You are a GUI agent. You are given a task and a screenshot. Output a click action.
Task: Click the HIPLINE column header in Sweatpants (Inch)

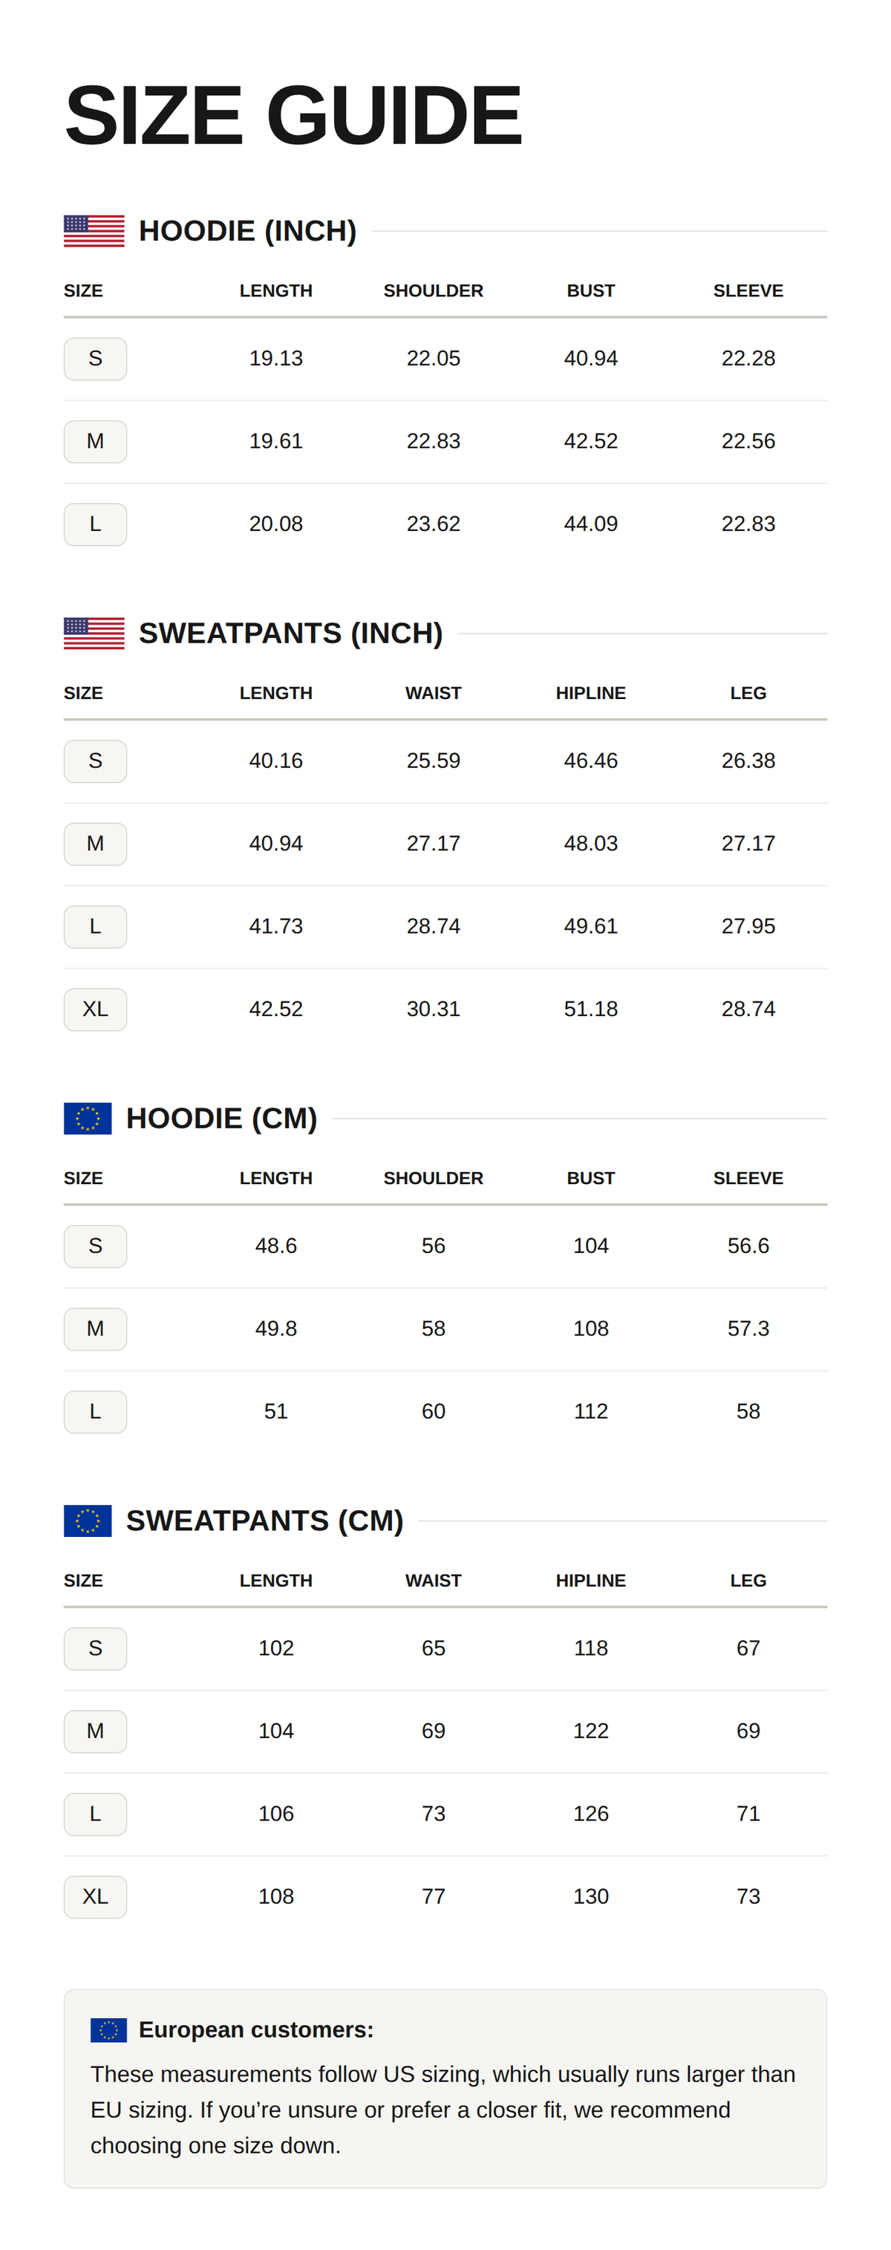[591, 692]
